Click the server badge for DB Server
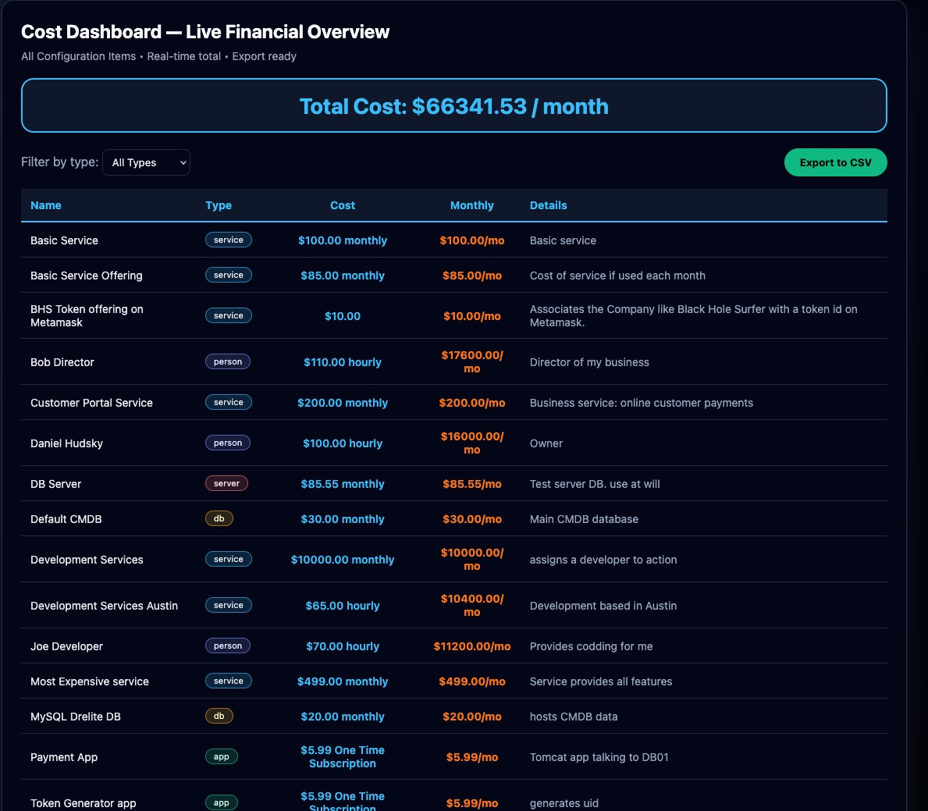 click(226, 484)
